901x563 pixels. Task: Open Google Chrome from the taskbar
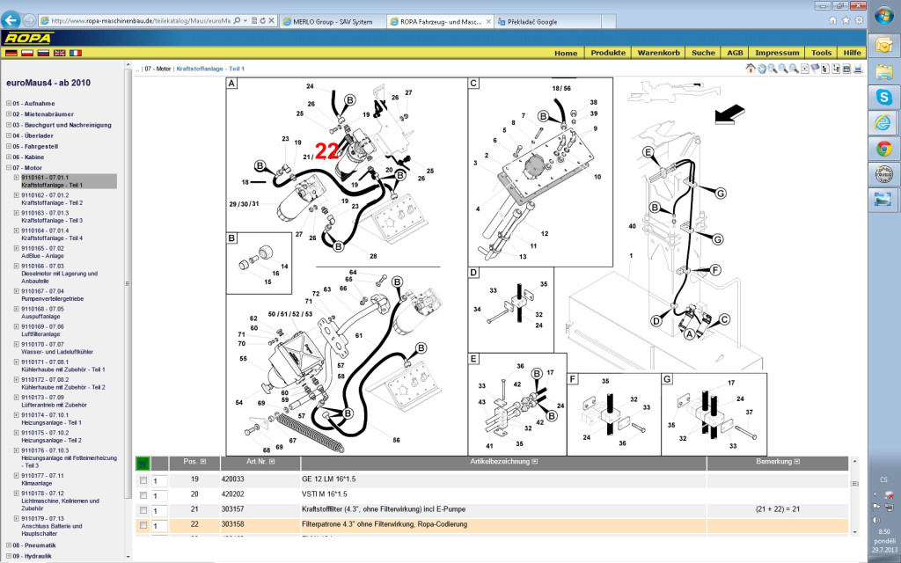point(883,149)
